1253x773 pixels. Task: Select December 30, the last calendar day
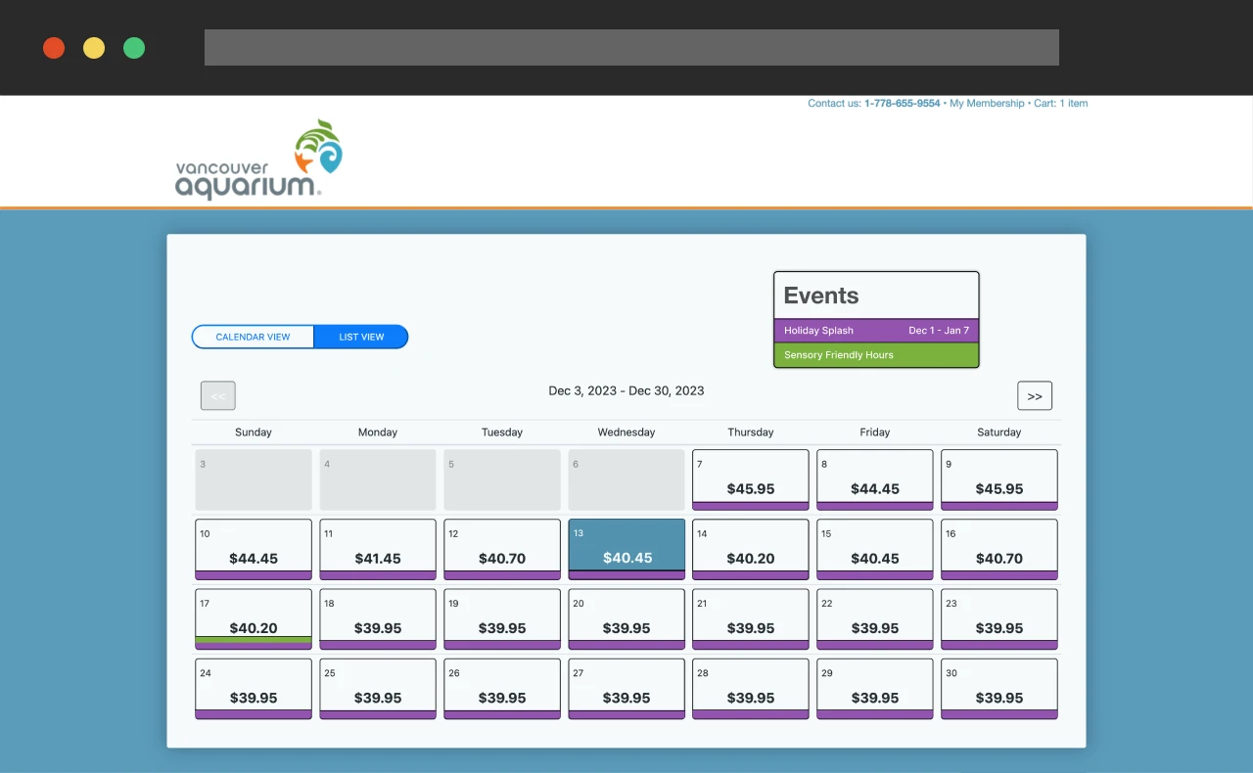[x=998, y=688]
